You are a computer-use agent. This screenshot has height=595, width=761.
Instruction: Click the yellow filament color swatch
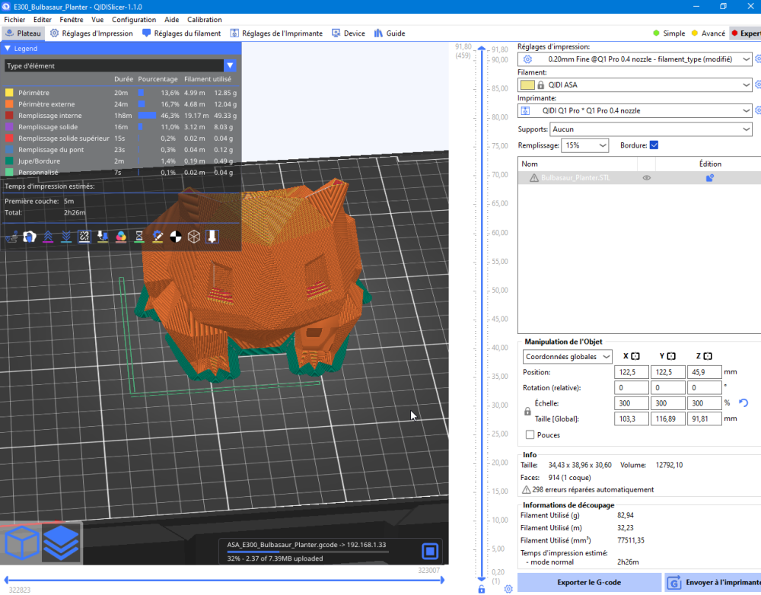coord(527,85)
